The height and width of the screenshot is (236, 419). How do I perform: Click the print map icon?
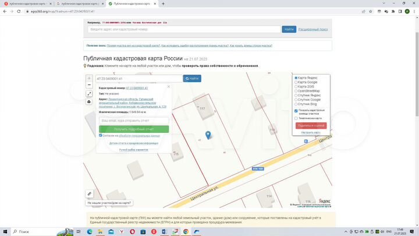[x=89, y=101]
